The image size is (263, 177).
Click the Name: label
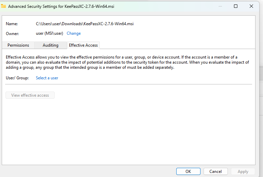point(12,24)
